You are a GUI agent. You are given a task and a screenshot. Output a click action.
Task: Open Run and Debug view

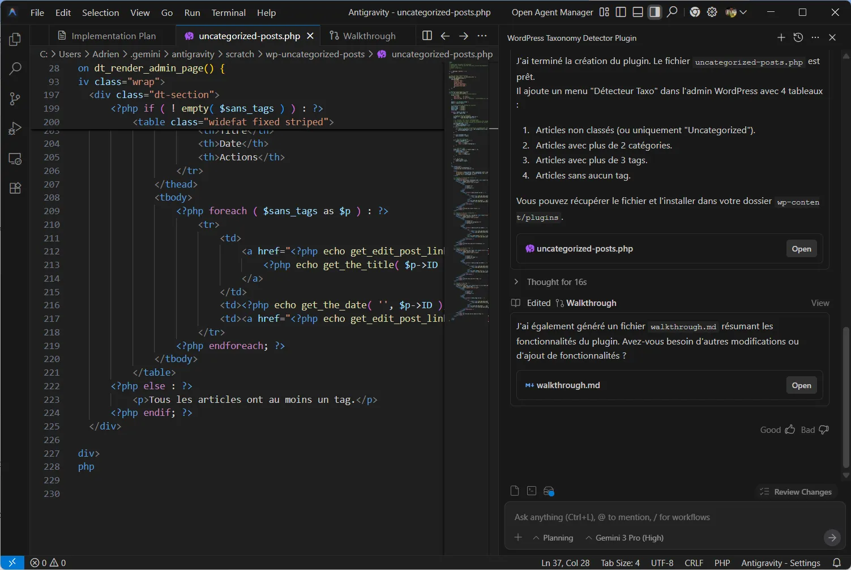click(15, 129)
